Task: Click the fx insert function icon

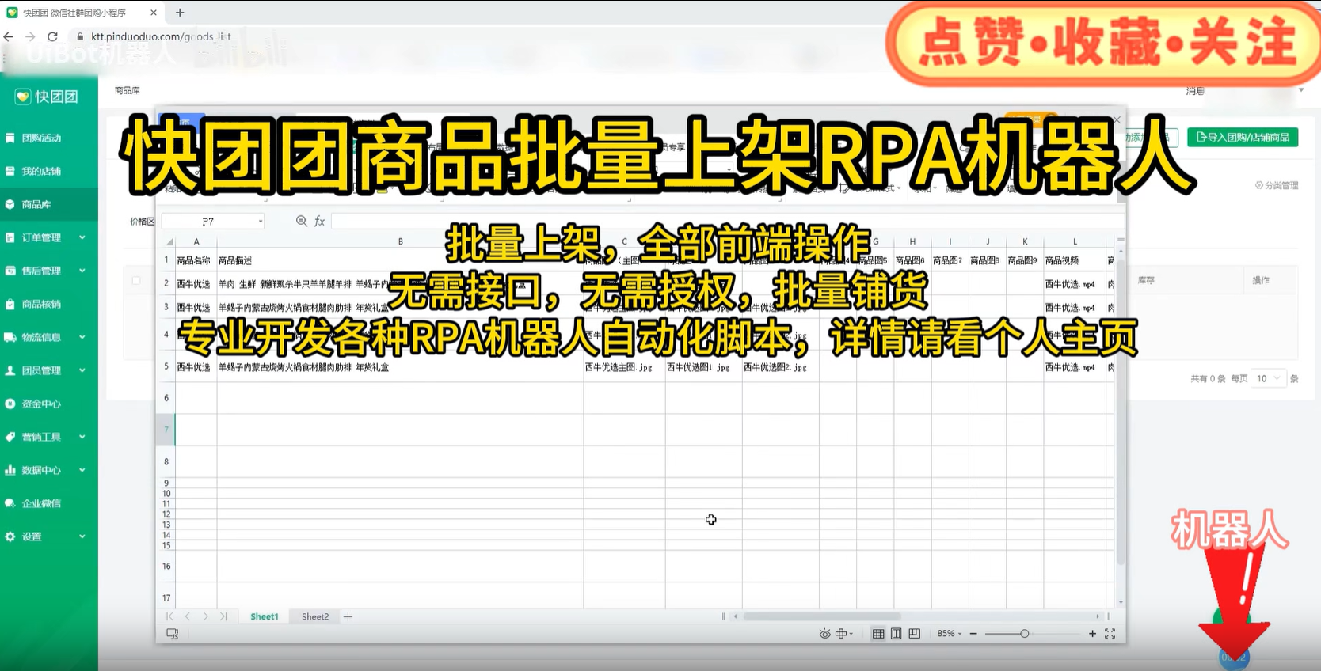Action: 320,222
